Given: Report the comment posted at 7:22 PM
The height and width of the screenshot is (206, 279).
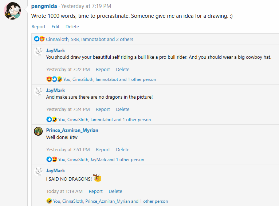Looking at the screenshot, I should (x=103, y=69).
